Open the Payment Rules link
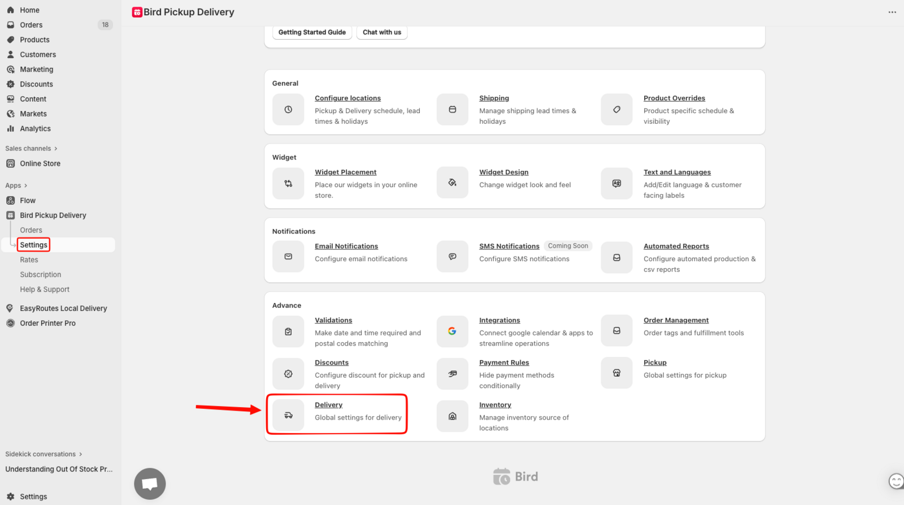Screen dimensions: 904x505 click(x=504, y=362)
